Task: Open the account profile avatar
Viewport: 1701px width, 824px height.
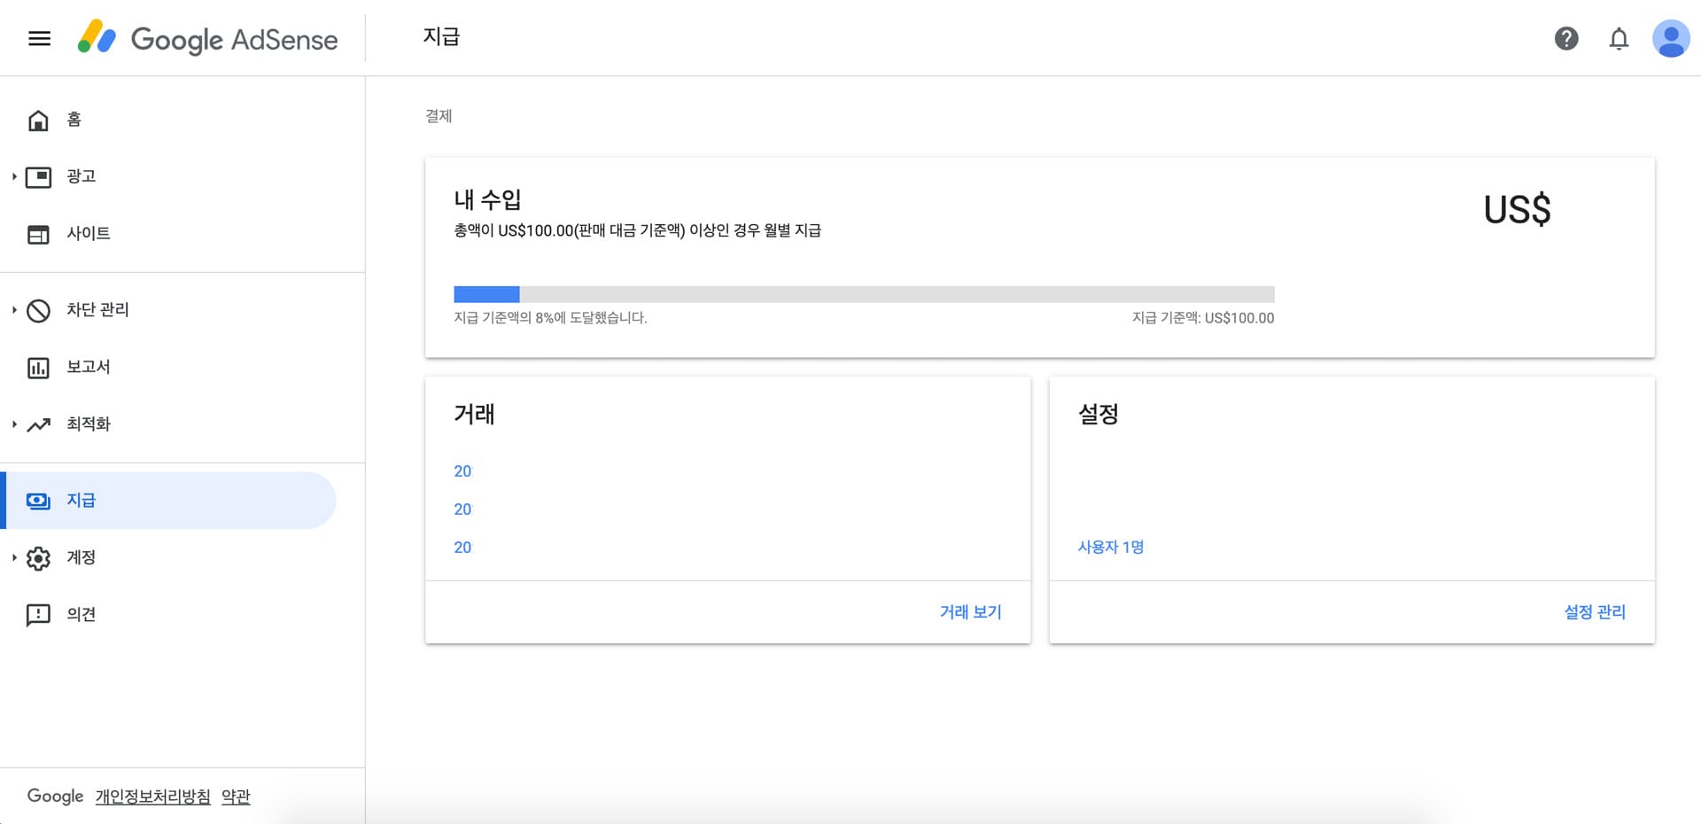Action: click(1671, 38)
